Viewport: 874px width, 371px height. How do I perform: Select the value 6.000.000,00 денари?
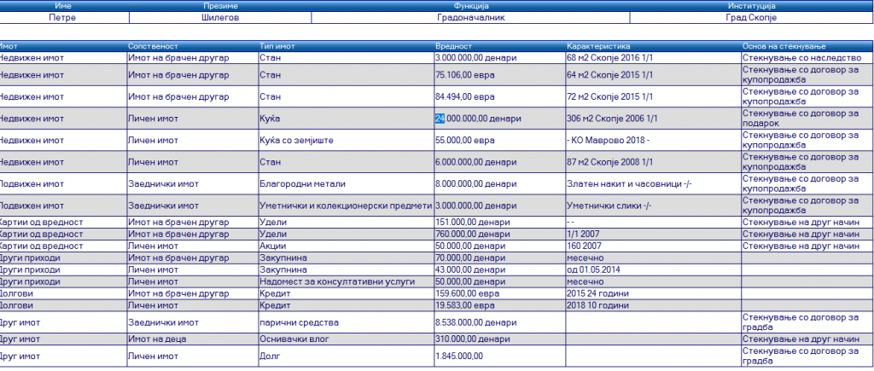point(500,162)
